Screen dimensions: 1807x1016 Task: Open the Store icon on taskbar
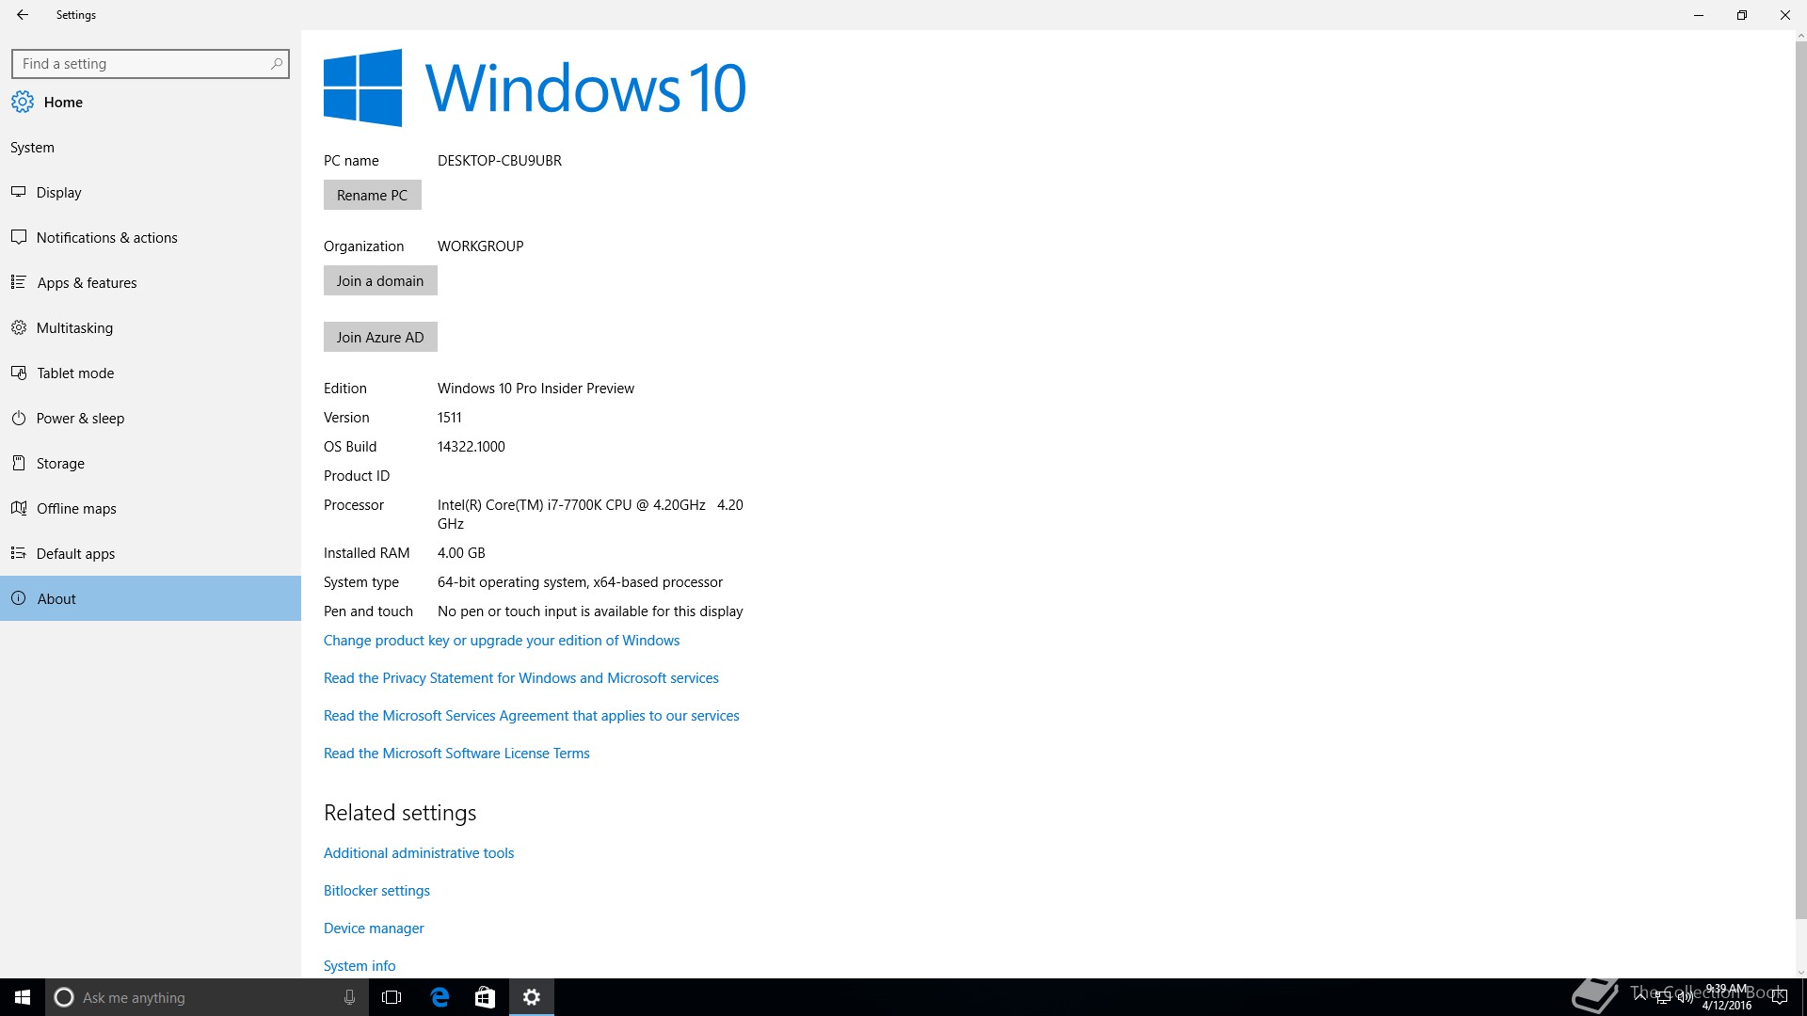tap(485, 997)
